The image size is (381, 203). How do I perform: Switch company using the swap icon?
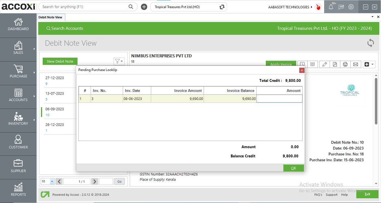click(221, 7)
